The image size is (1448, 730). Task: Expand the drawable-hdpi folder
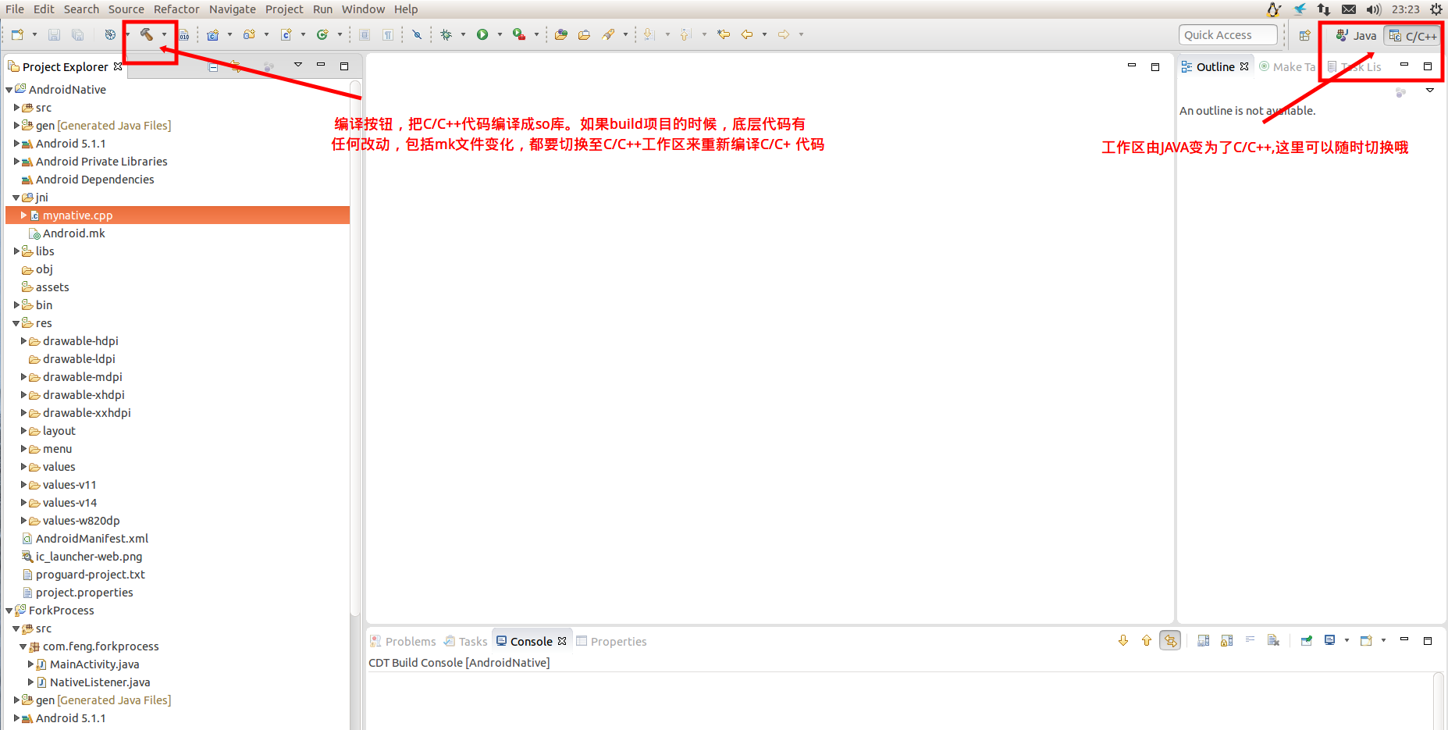point(23,341)
